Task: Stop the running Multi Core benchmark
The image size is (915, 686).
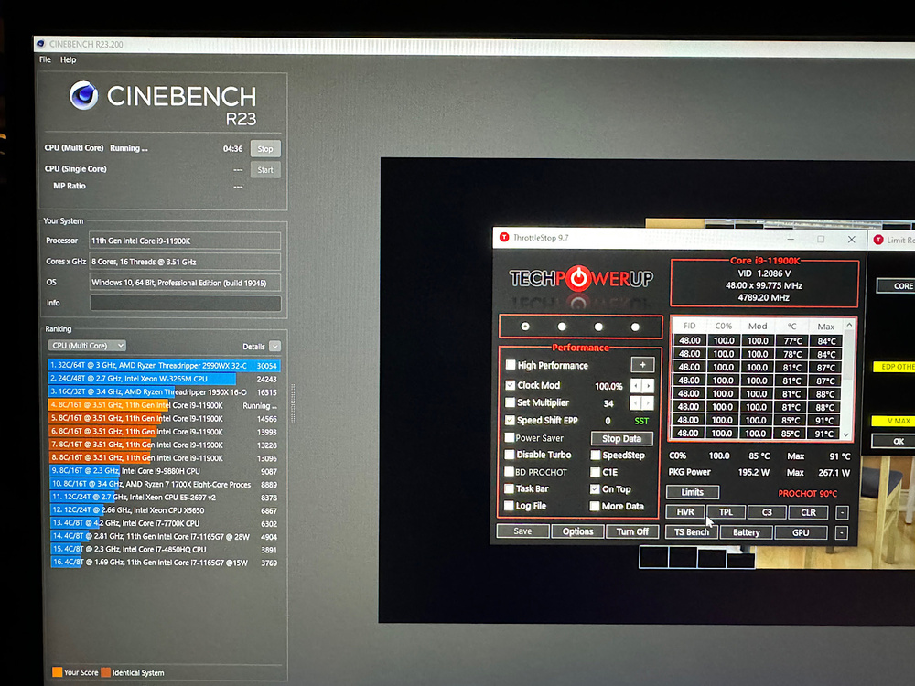Action: (265, 148)
